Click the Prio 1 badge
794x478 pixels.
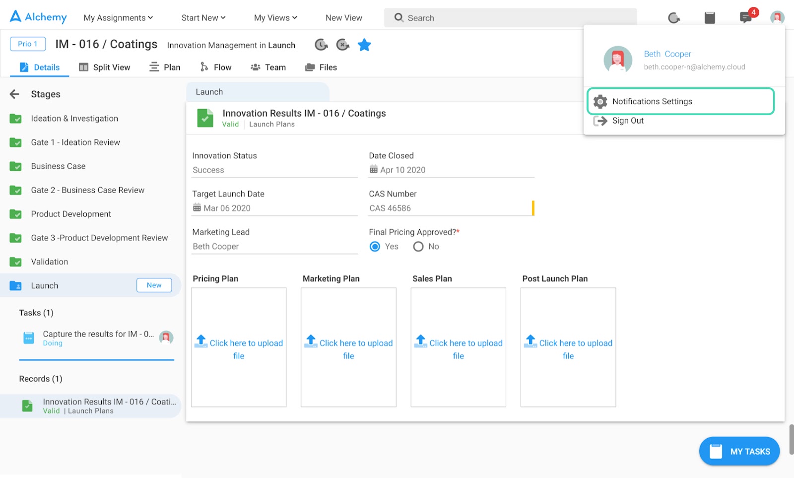28,44
